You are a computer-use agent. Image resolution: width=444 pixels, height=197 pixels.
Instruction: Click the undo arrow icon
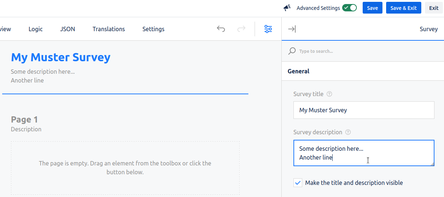(x=221, y=29)
